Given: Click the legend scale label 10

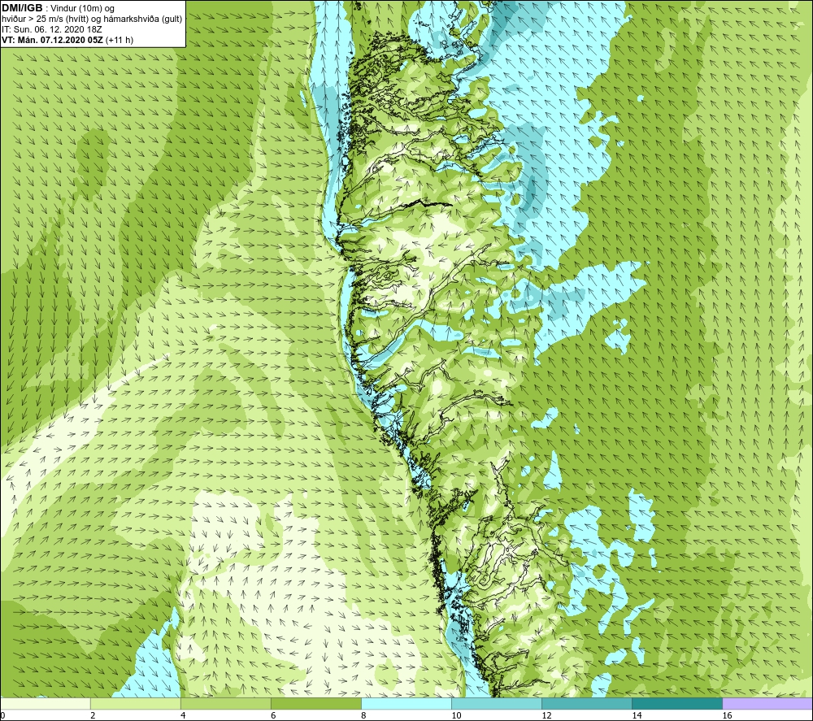Looking at the screenshot, I should coord(456,715).
